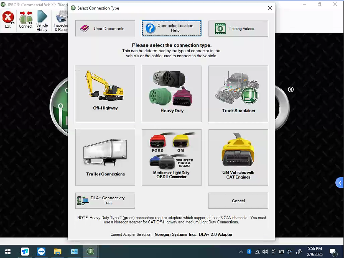Viewport: 344px width, 258px height.
Task: Launch JPRO from the taskbar
Action: (90, 252)
